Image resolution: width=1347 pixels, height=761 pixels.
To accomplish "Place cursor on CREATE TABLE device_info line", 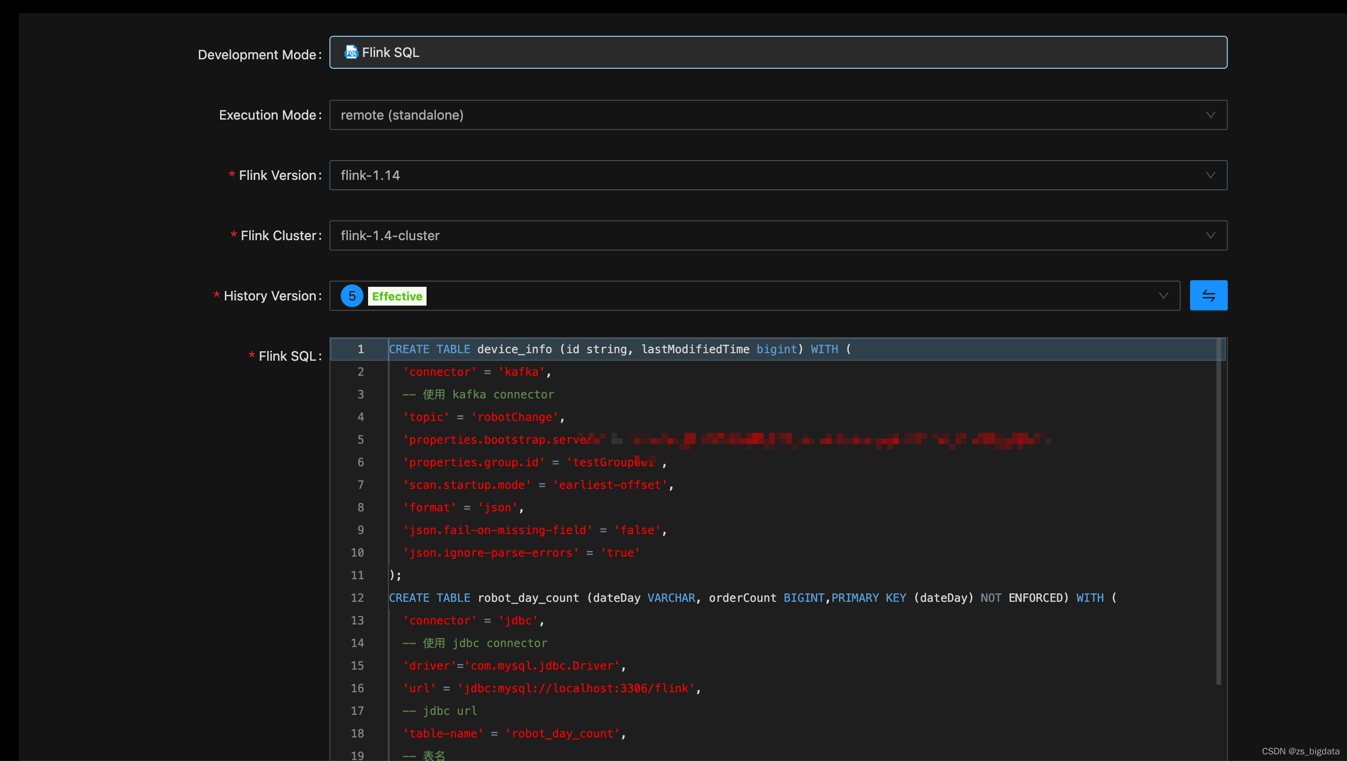I will pos(620,349).
